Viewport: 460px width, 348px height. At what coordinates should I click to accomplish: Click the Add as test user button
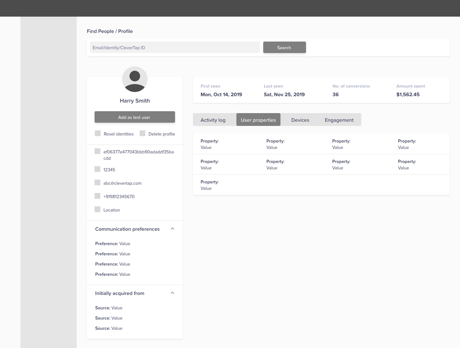point(134,117)
